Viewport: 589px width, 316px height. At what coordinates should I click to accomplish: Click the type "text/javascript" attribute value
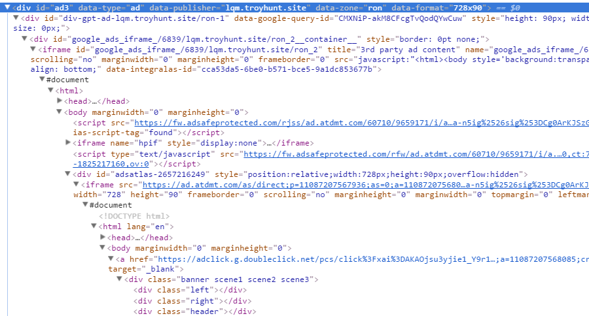click(175, 154)
